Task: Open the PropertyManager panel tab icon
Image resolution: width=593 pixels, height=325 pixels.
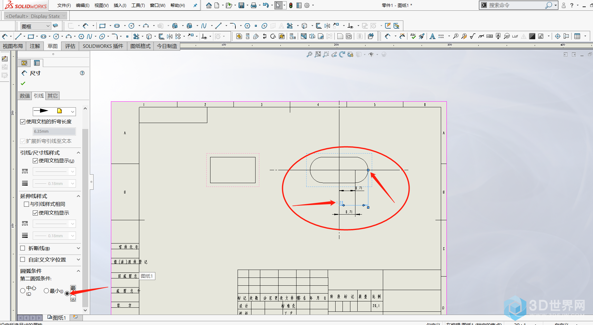Action: click(37, 63)
